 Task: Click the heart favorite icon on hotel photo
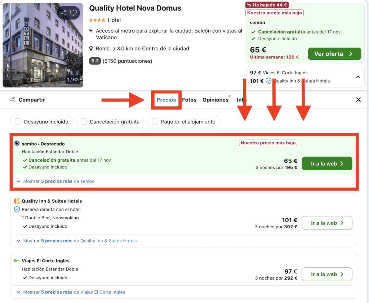(74, 13)
